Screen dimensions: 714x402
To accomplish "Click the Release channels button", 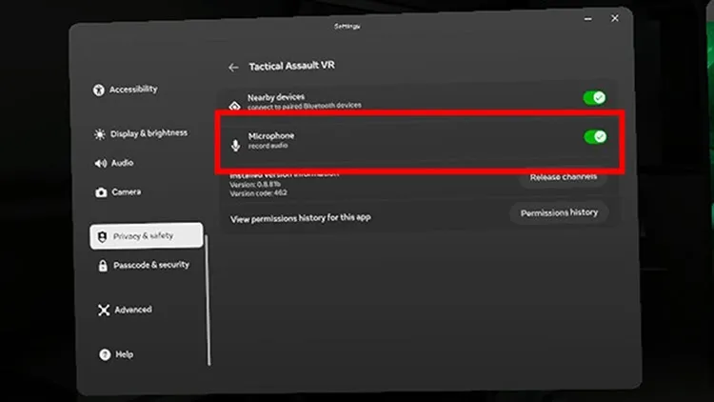I will (x=564, y=177).
